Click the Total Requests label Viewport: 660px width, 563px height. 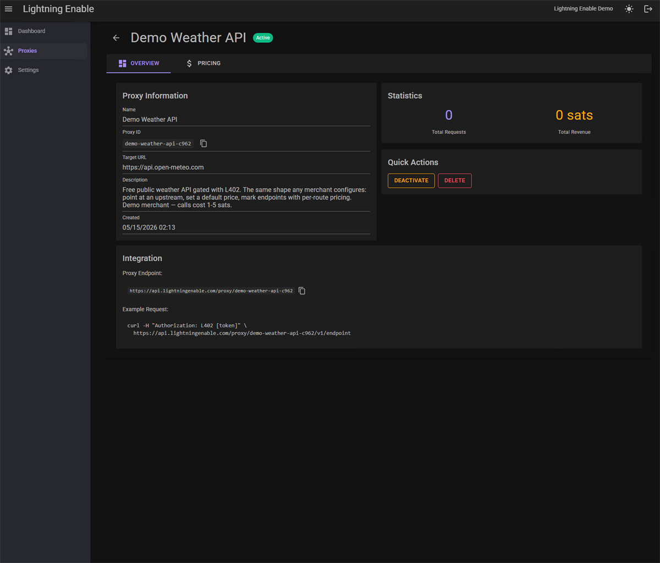449,132
